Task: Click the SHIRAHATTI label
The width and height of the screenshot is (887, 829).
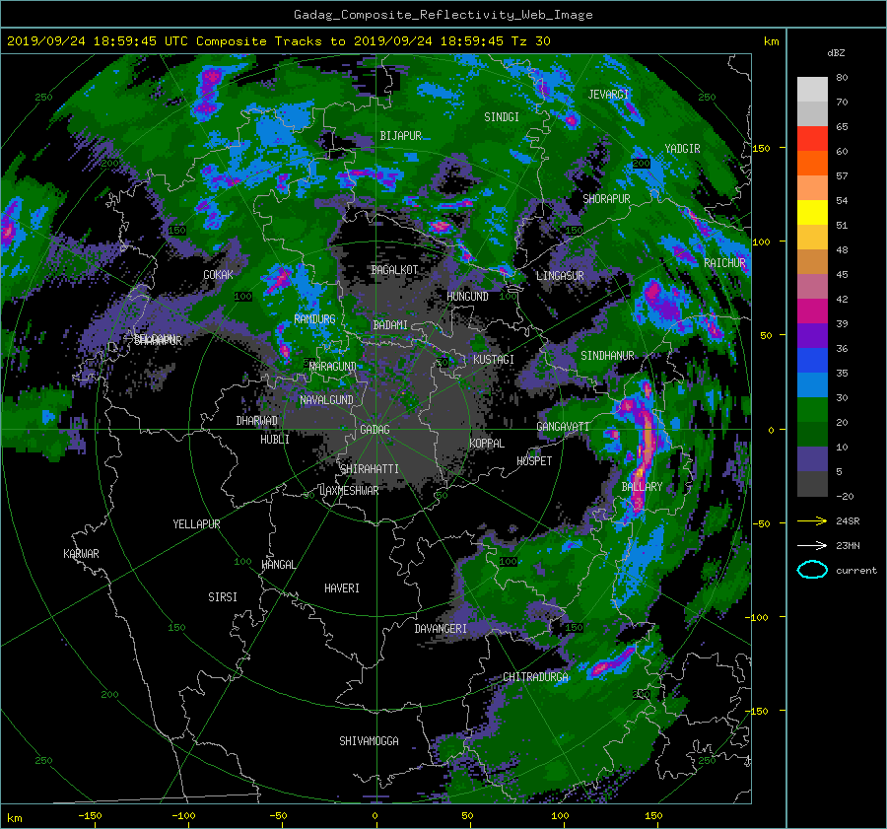Action: 370,469
